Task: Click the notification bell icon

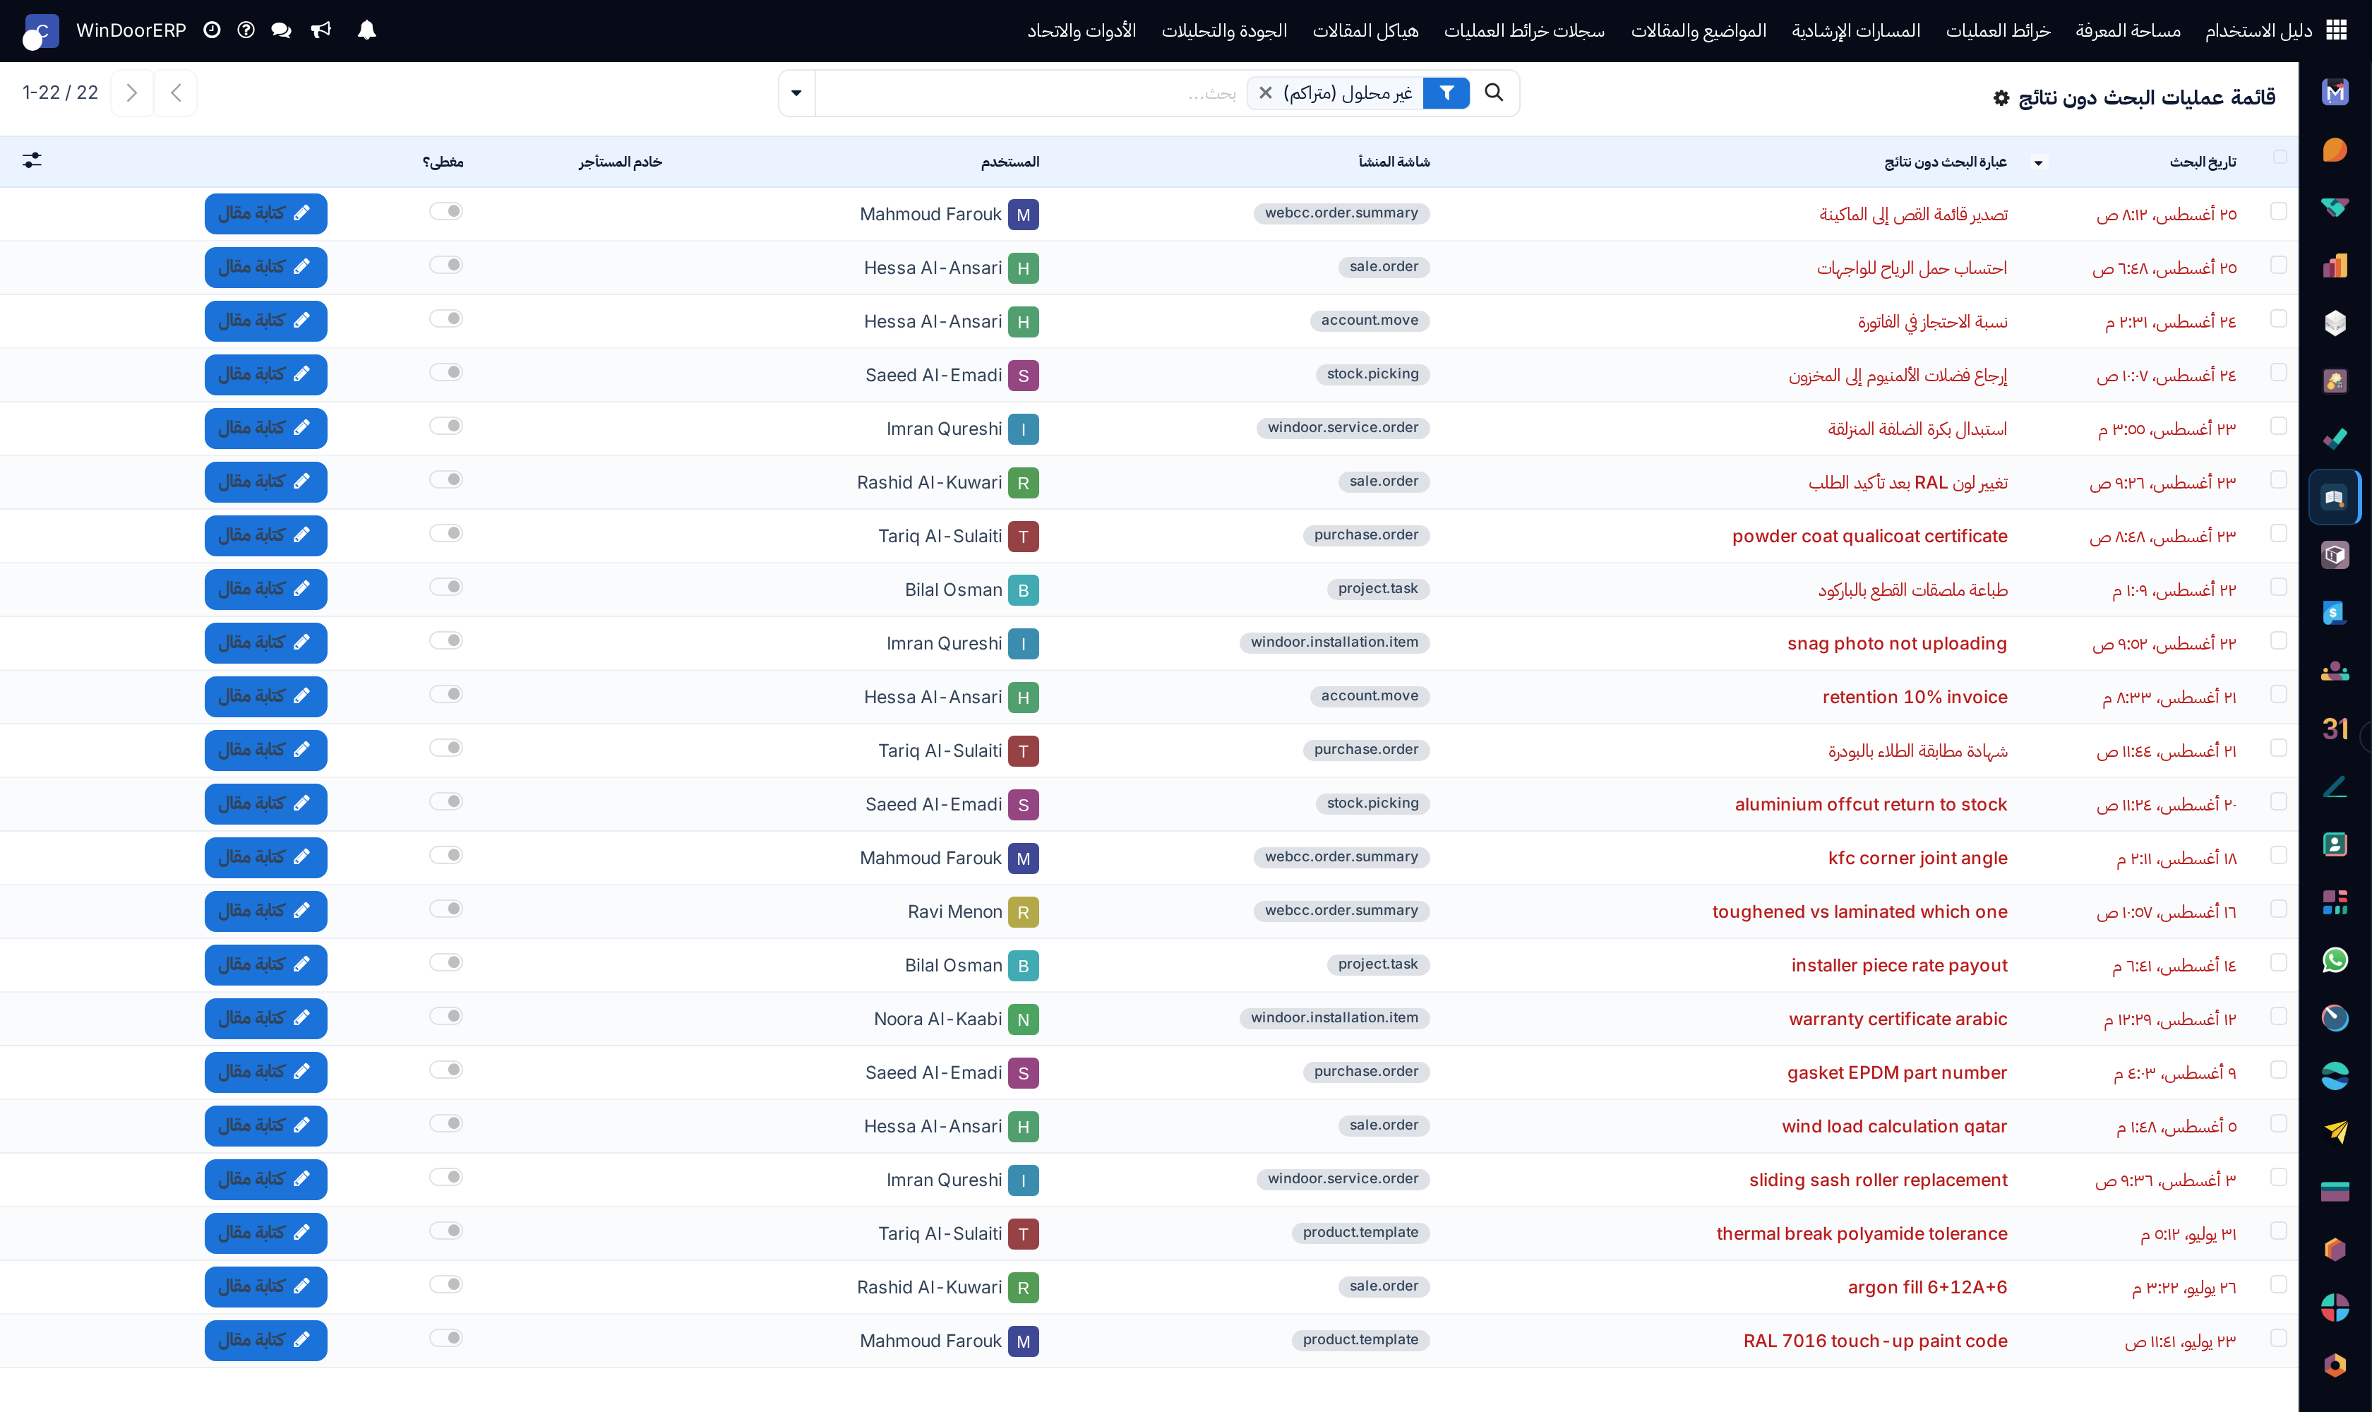Action: pos(366,30)
